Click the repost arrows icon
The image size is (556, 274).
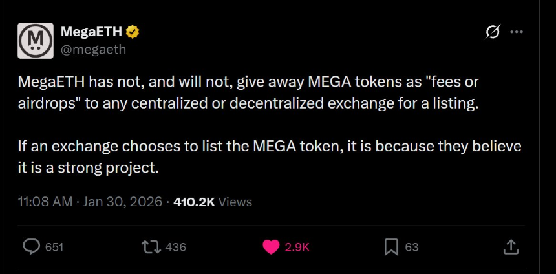(x=150, y=246)
